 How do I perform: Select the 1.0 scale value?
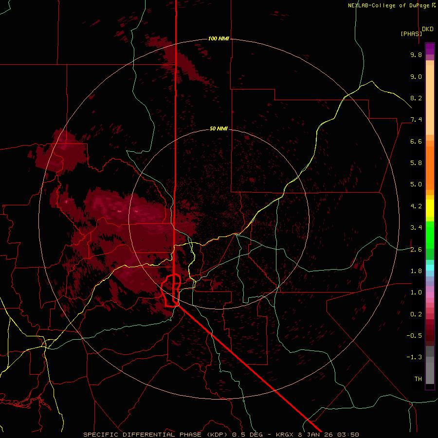point(416,292)
